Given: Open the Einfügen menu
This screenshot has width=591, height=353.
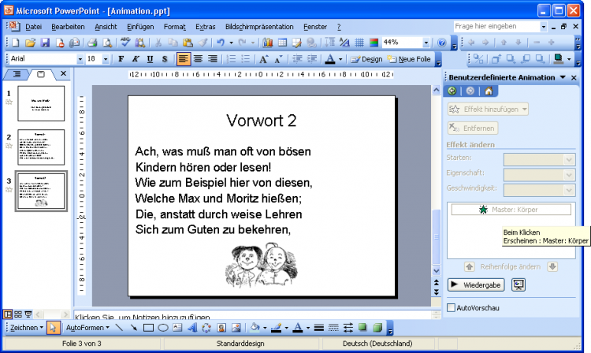Looking at the screenshot, I should (x=140, y=27).
